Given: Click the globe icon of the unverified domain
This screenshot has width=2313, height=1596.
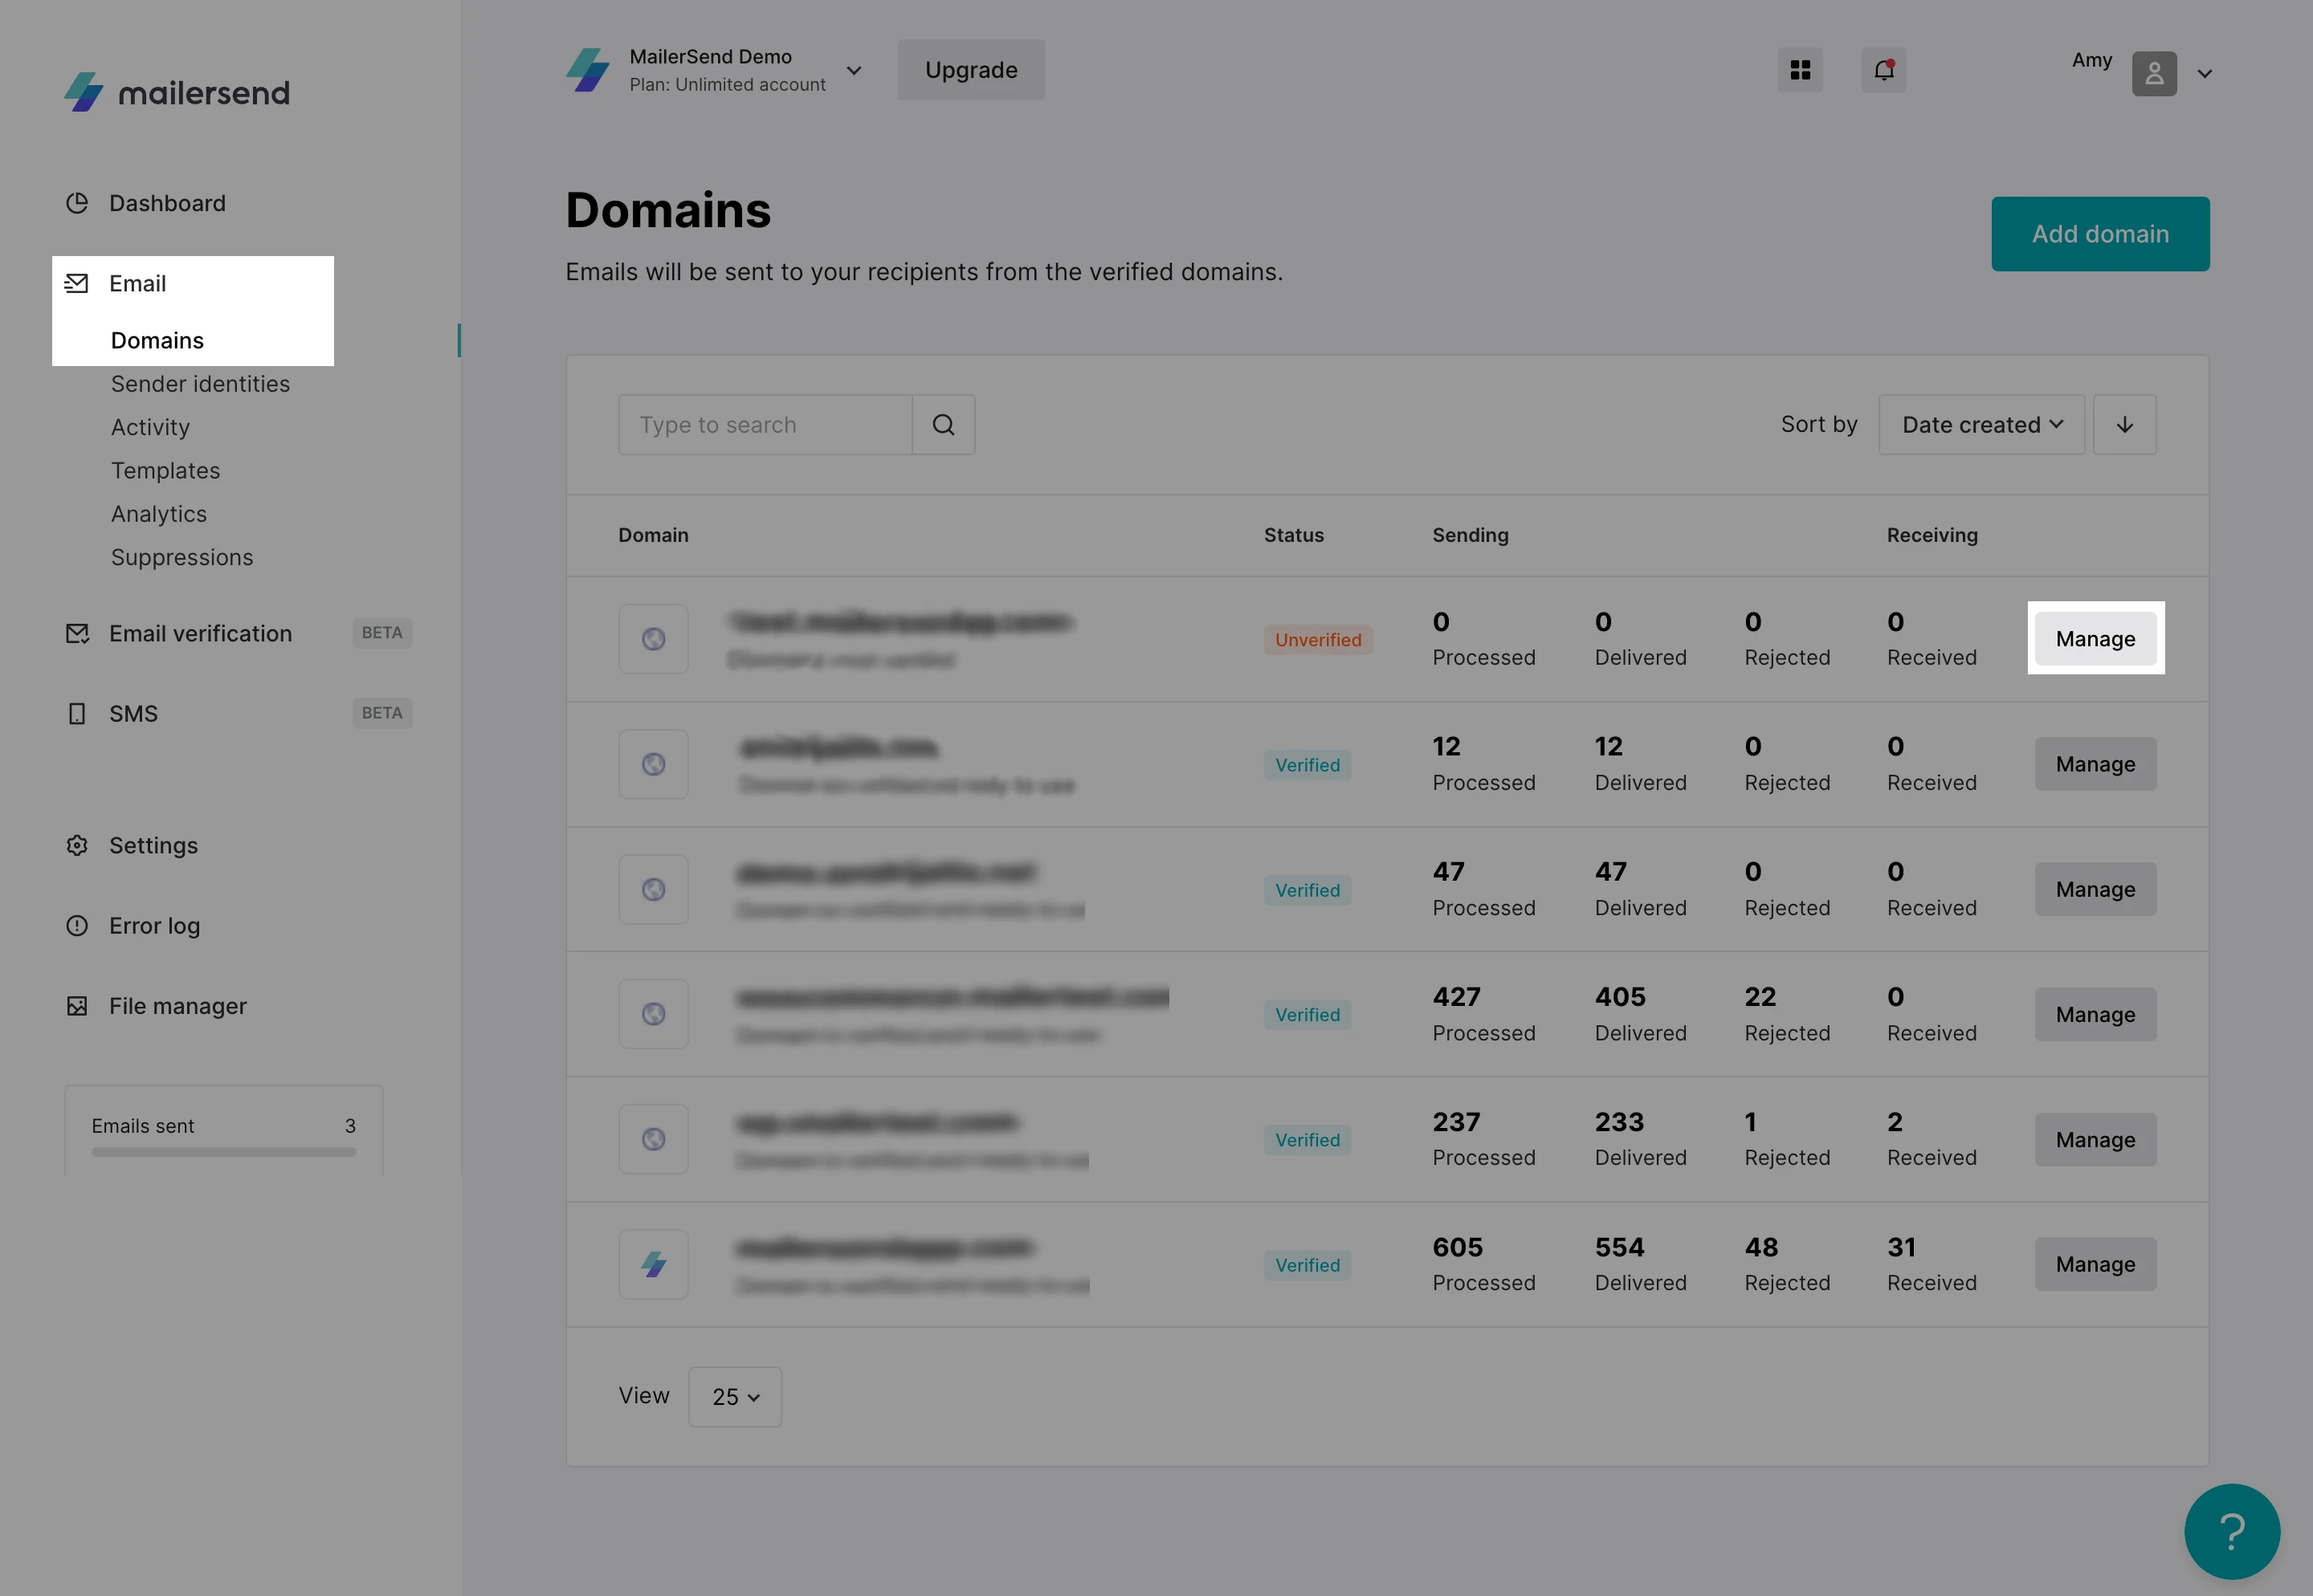Looking at the screenshot, I should coord(653,639).
